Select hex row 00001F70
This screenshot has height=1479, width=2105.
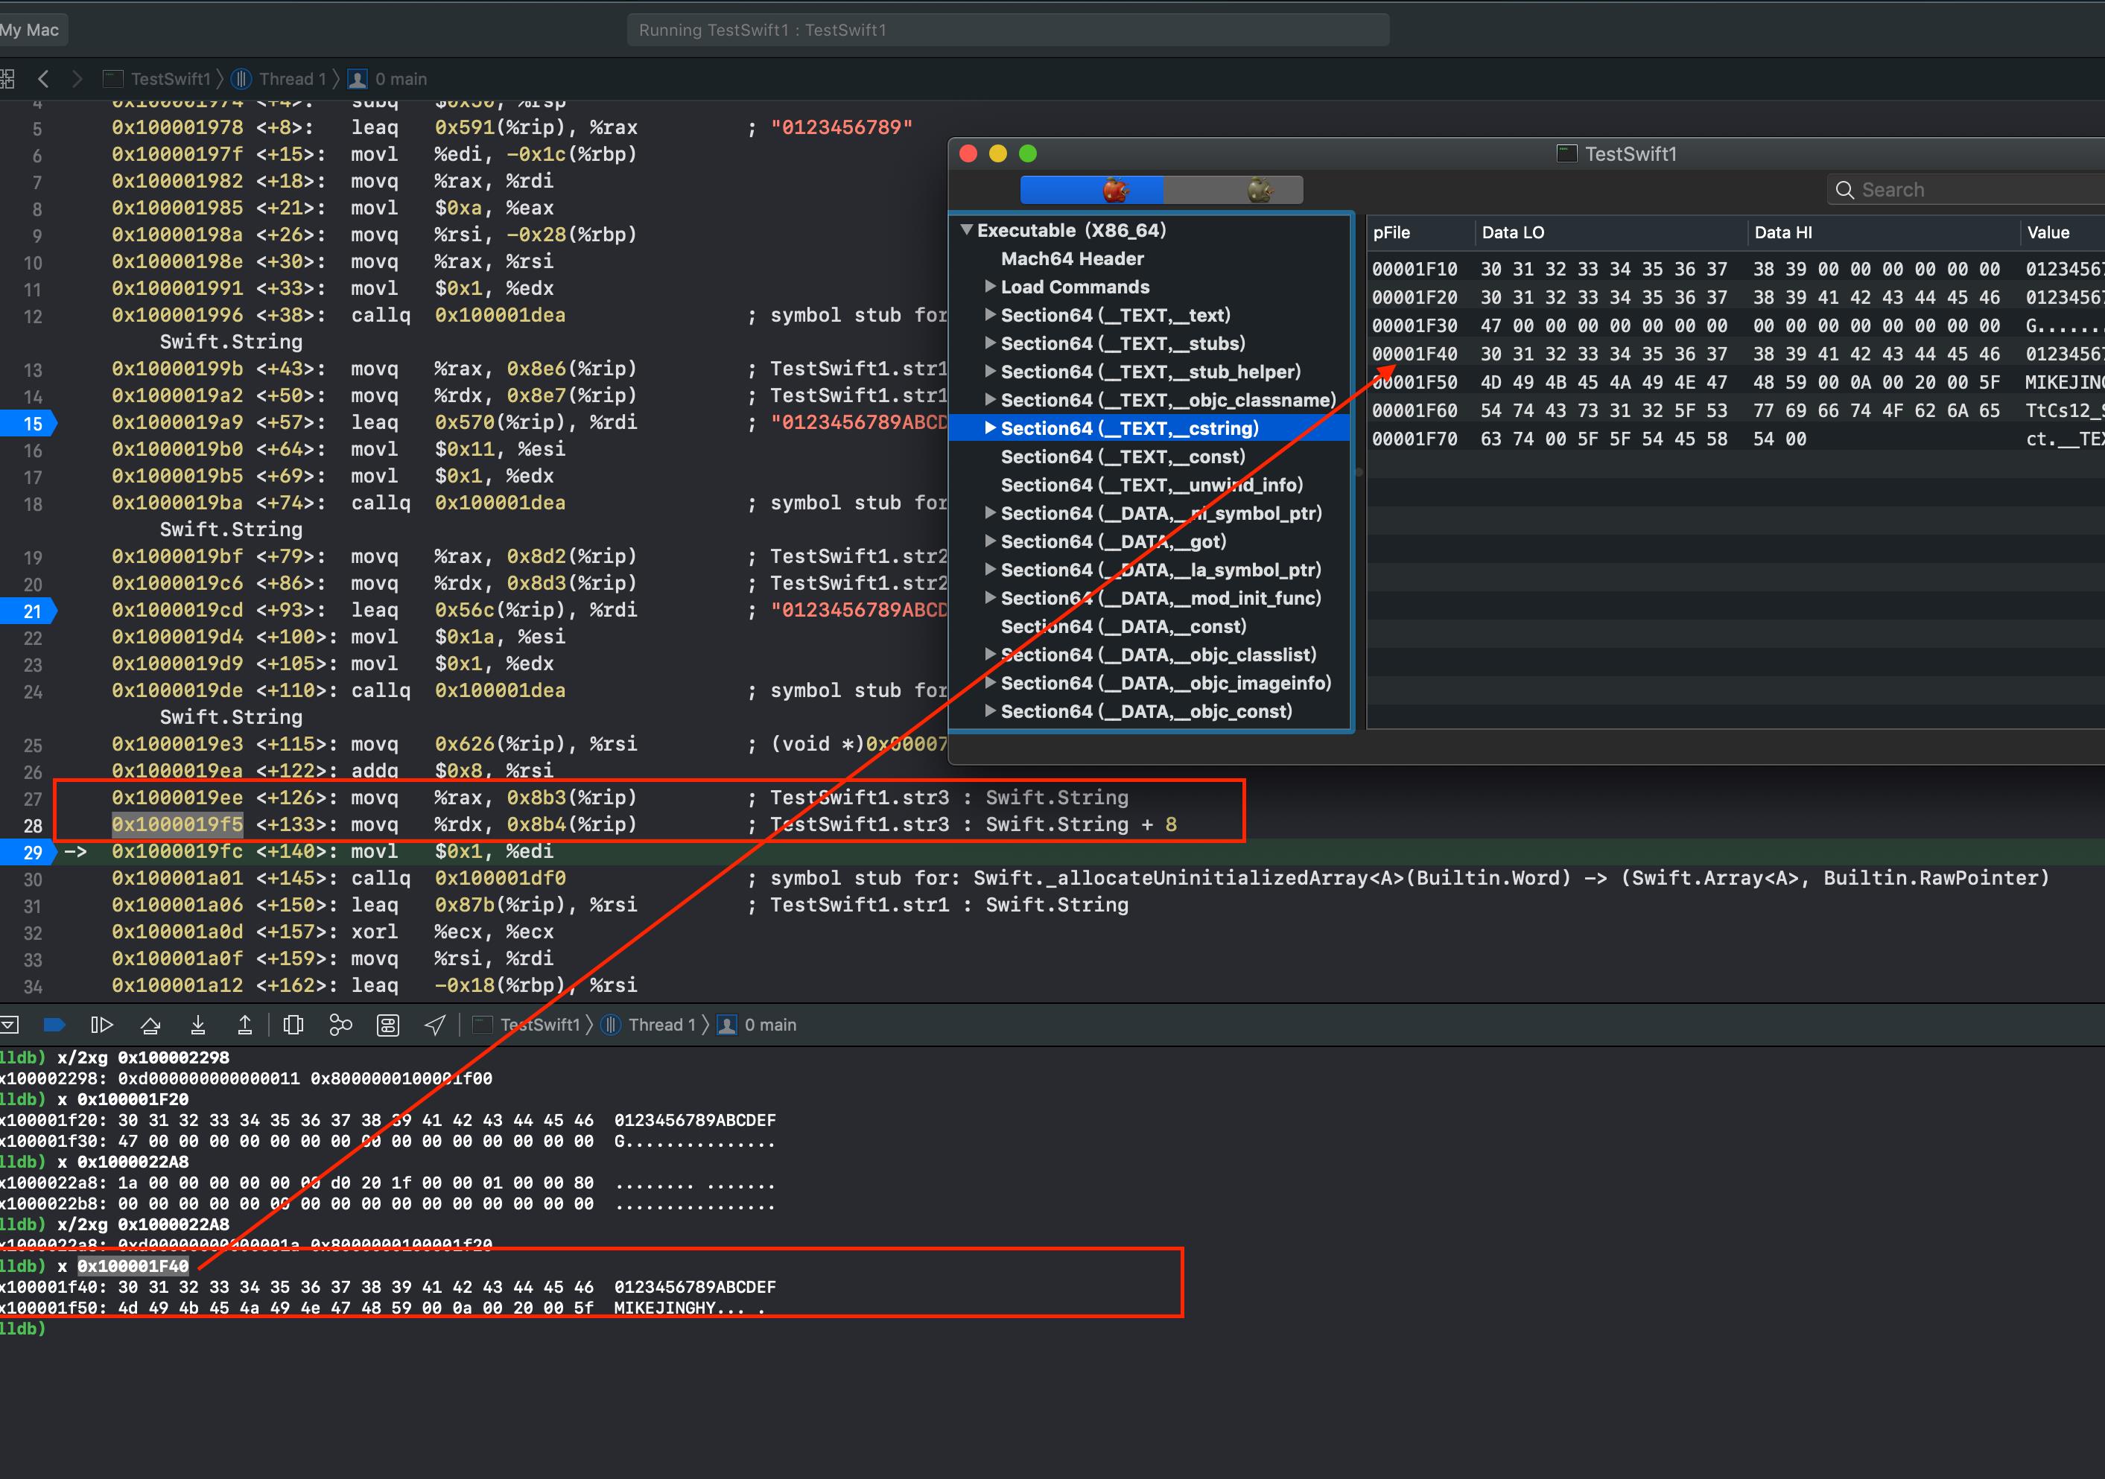point(1736,439)
